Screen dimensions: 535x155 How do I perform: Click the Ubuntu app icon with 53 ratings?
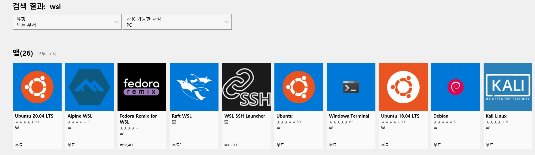[x=299, y=87]
